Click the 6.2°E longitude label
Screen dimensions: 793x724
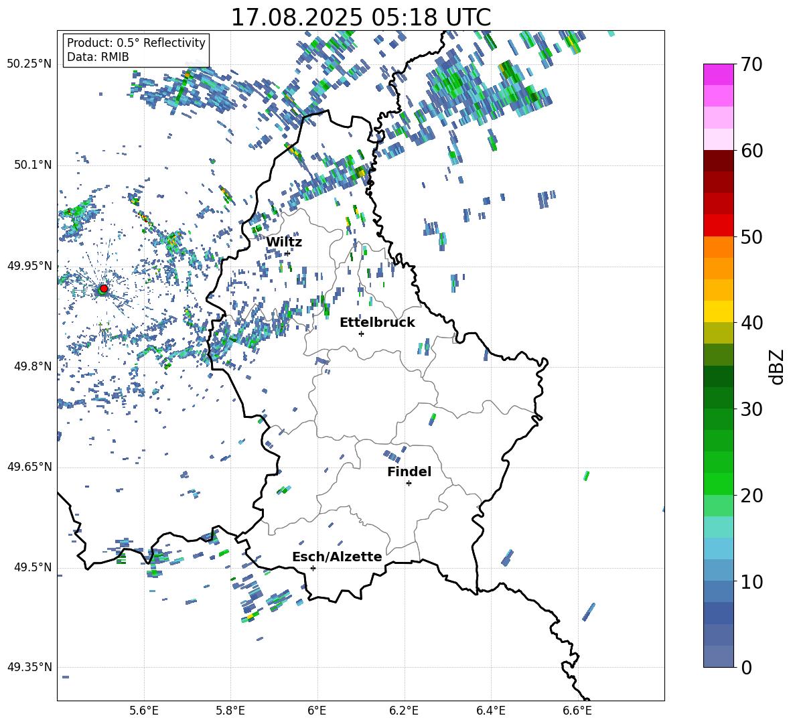(404, 711)
